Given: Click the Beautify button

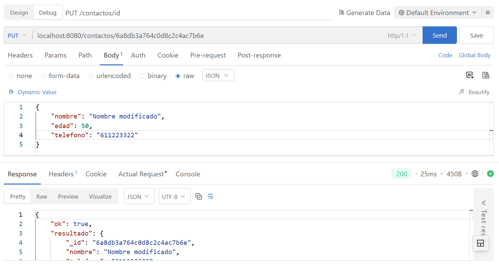Looking at the screenshot, I should tap(474, 92).
